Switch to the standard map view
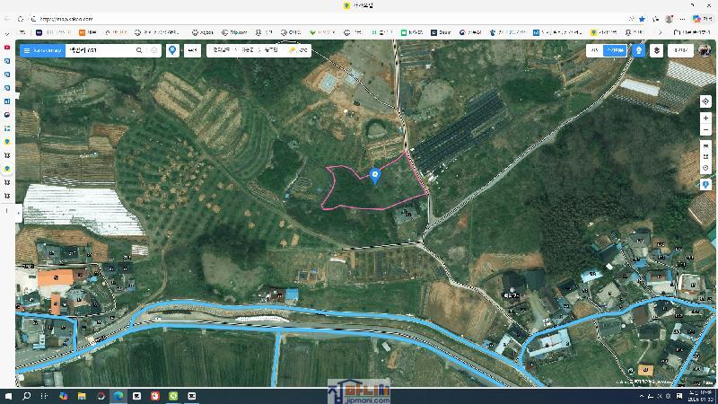Screen dimensions: 718x404 (x=594, y=51)
